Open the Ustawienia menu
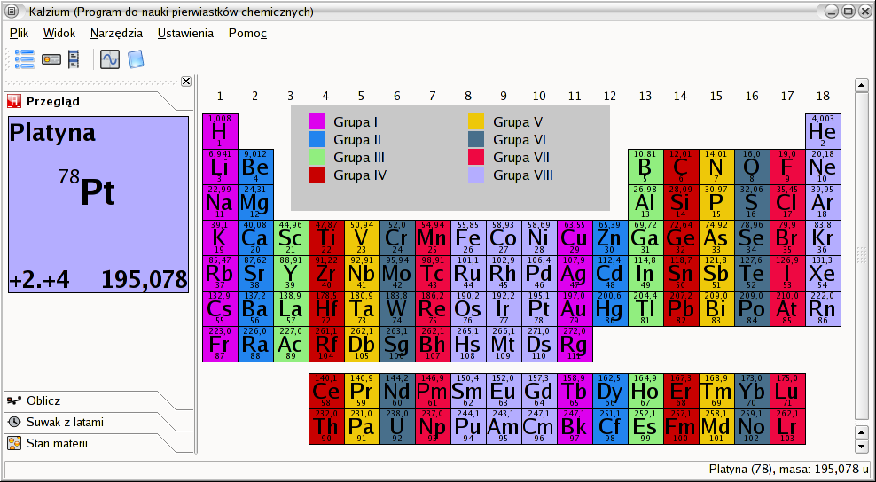 (185, 33)
